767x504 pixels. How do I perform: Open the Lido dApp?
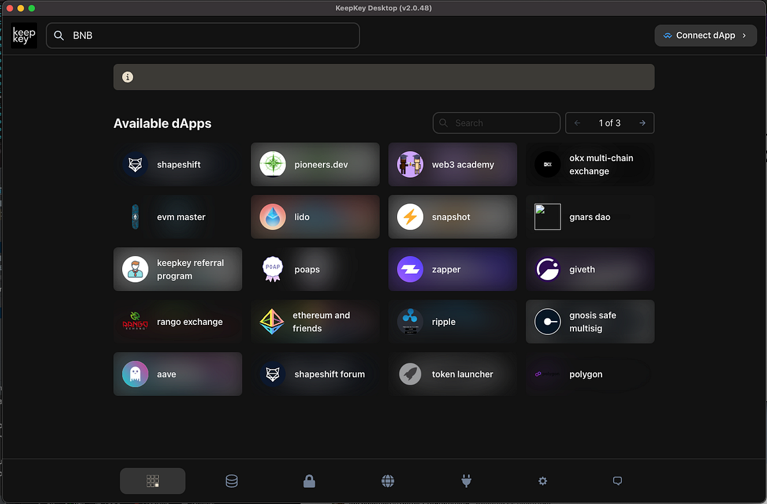(x=314, y=216)
